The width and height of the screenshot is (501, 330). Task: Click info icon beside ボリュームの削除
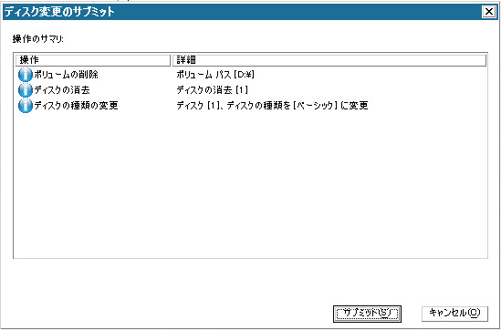click(26, 75)
